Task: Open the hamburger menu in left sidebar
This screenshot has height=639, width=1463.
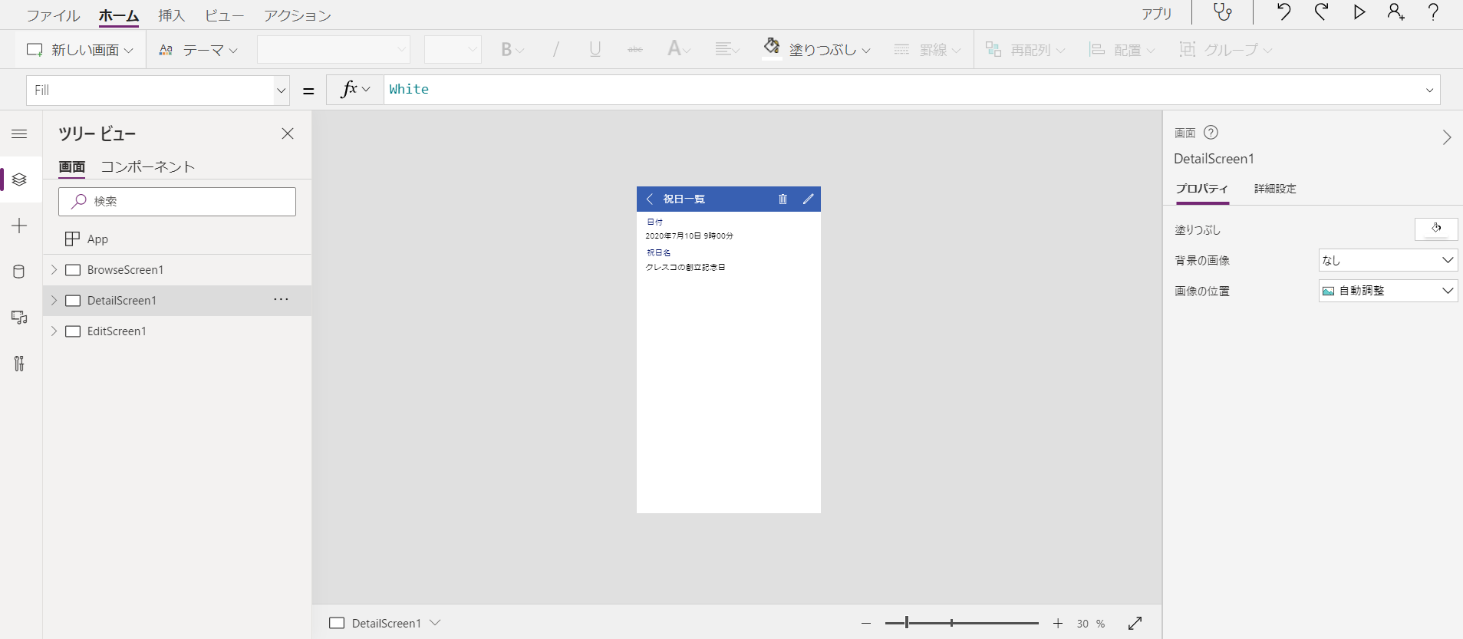Action: click(x=20, y=133)
